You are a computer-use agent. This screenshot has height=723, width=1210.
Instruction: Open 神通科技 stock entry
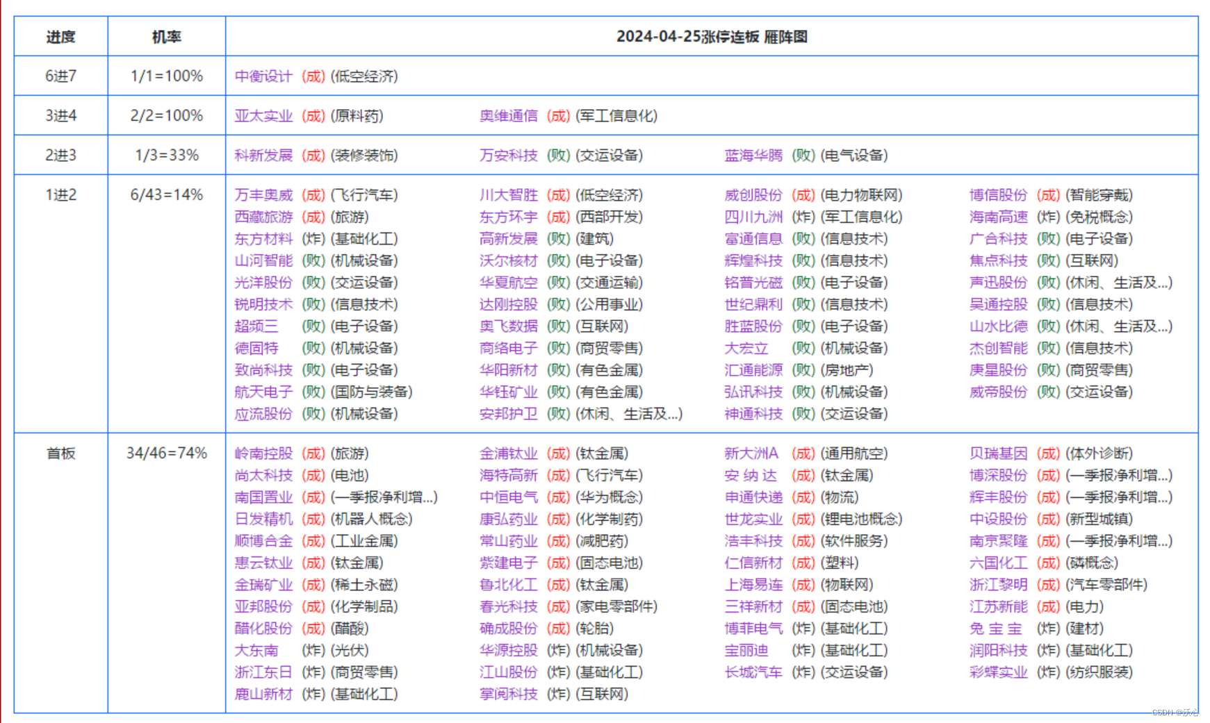753,414
